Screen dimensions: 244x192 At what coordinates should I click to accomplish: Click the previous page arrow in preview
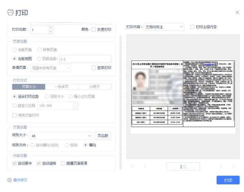tap(145, 166)
